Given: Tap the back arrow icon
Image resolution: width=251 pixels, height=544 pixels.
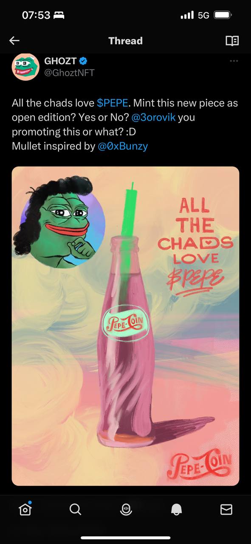Looking at the screenshot, I should 14,41.
